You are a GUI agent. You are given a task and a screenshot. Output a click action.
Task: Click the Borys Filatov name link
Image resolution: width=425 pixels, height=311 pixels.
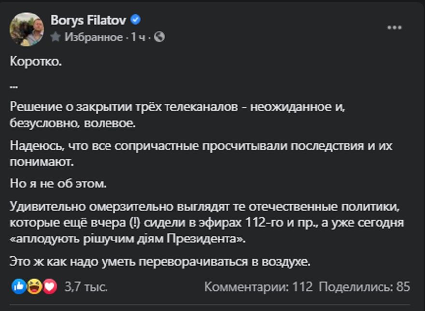(x=88, y=19)
